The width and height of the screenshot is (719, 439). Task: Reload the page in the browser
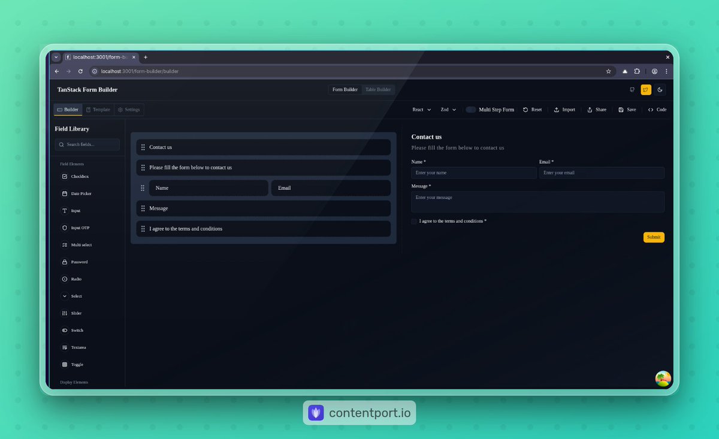[80, 71]
